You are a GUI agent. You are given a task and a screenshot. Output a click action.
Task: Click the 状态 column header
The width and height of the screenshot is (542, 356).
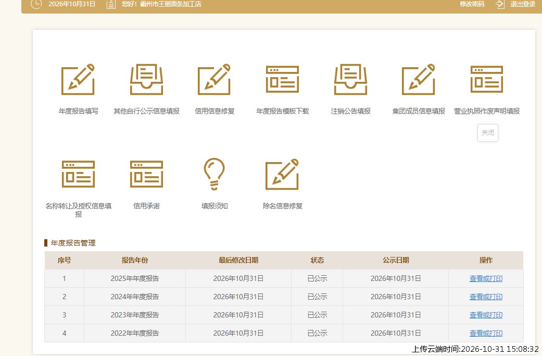pyautogui.click(x=317, y=260)
